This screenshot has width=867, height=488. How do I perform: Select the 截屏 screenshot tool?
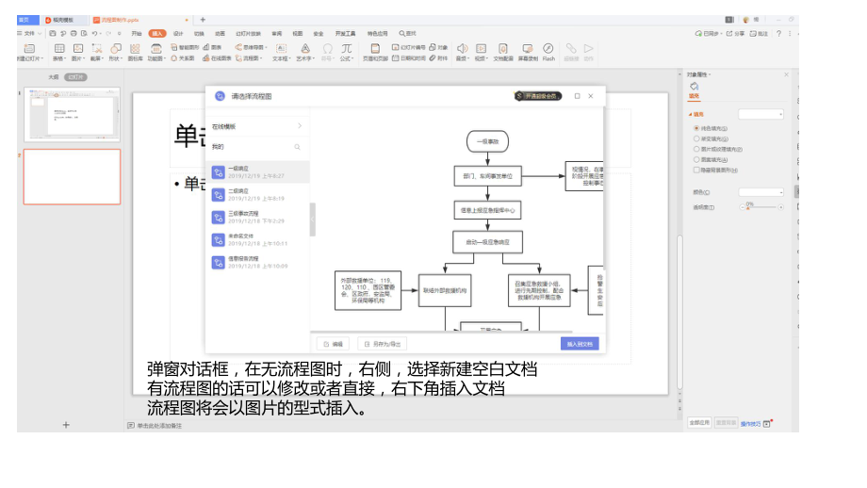click(x=97, y=49)
